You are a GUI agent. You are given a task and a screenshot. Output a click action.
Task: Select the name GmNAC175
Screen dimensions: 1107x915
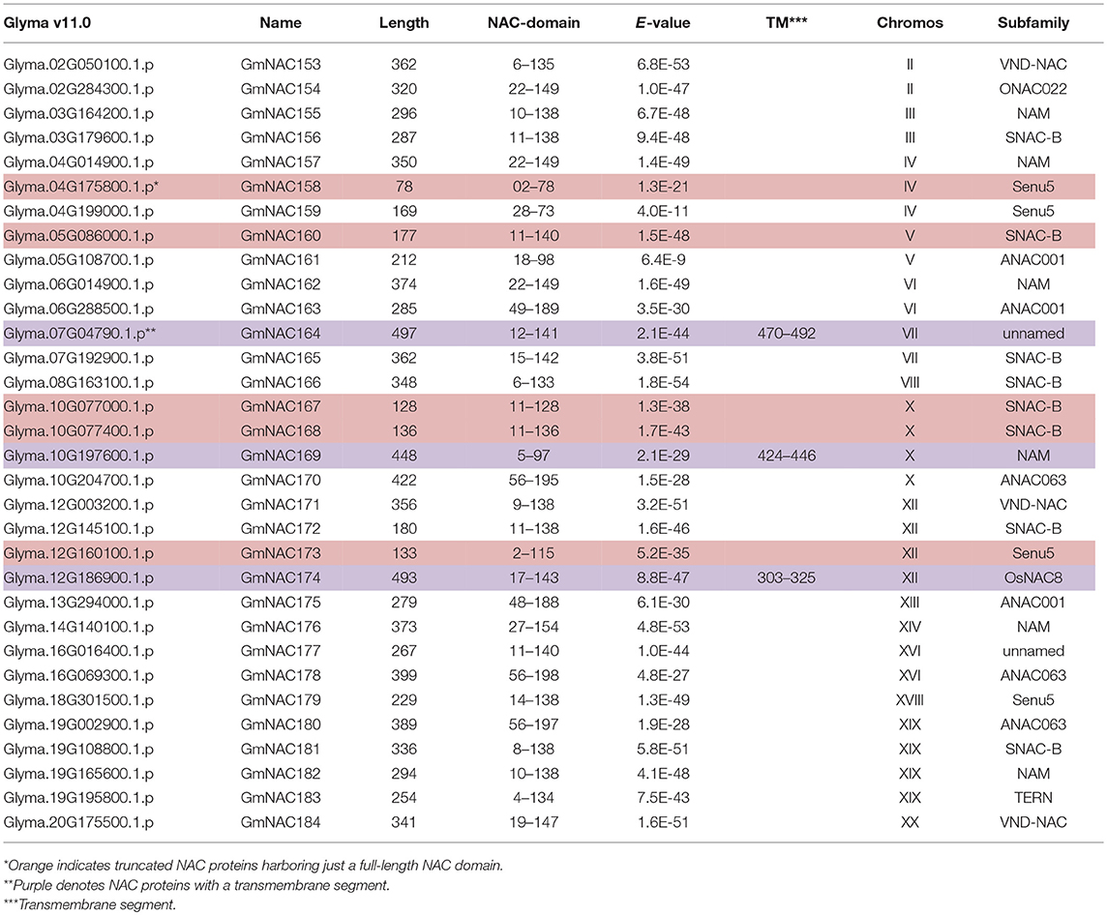tap(281, 602)
